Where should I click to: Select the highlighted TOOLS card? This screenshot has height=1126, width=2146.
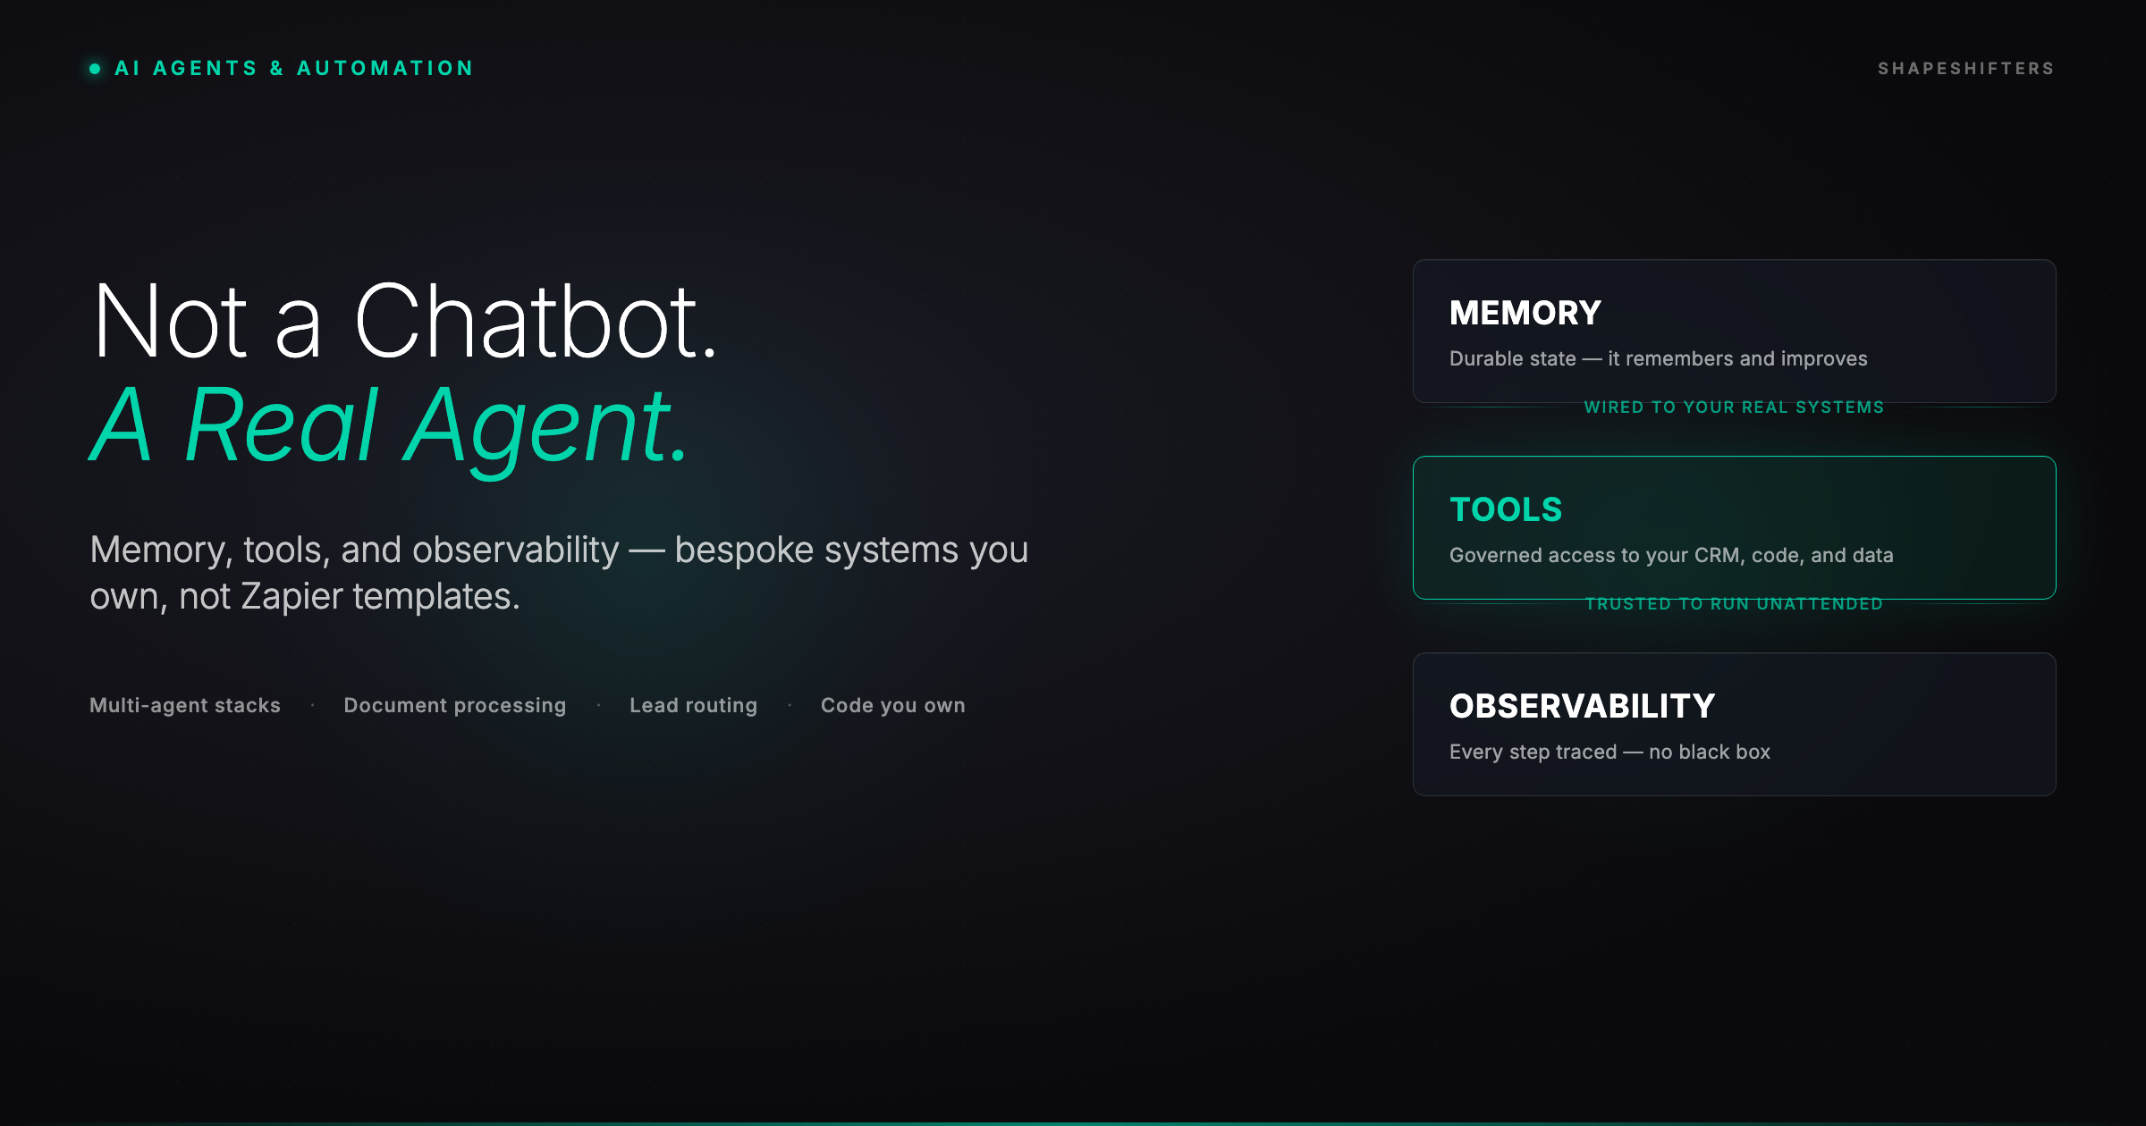coord(1734,527)
